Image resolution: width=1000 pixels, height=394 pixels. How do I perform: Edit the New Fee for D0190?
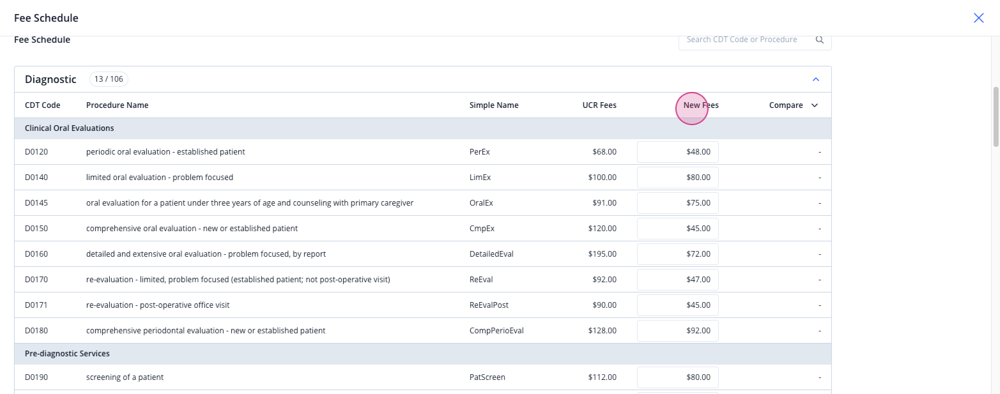click(678, 377)
